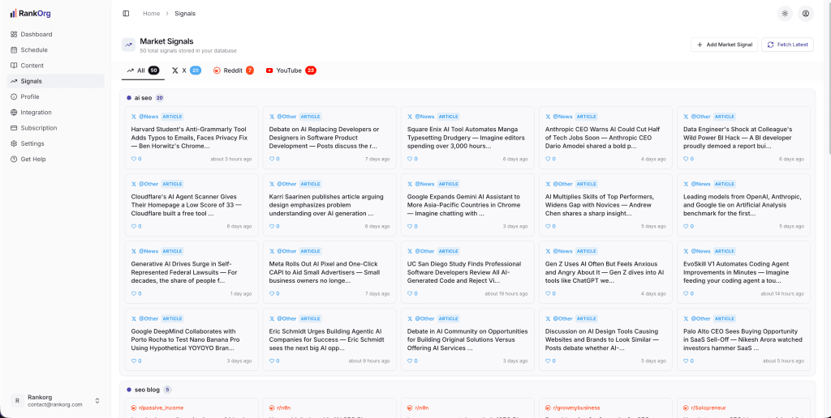Open the Square Enix AI Tool card

point(467,135)
